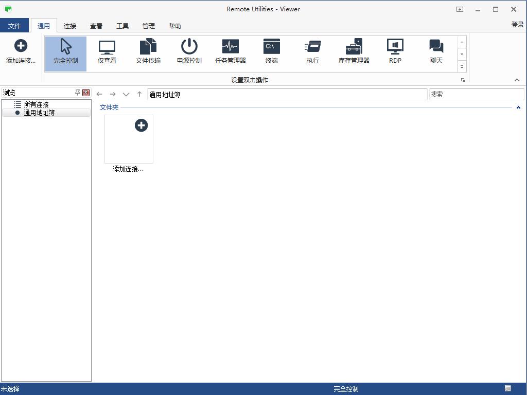Collapse the 文件夹 section header arrow

518,107
